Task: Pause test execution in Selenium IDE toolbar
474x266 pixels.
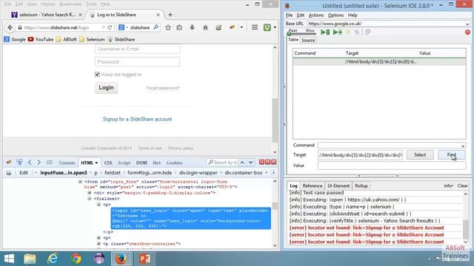Action: click(x=348, y=32)
